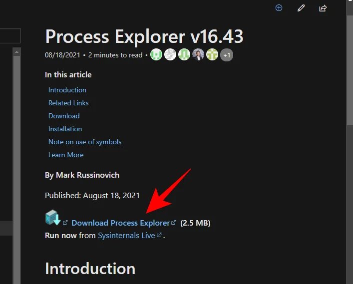Go to the Download section link
353x284 pixels.
64,116
